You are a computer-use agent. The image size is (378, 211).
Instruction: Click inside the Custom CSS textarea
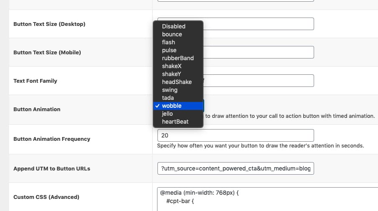pyautogui.click(x=268, y=199)
